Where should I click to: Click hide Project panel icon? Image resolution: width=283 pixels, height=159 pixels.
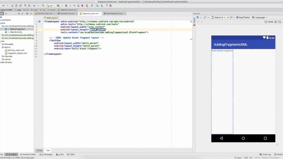coord(31,14)
